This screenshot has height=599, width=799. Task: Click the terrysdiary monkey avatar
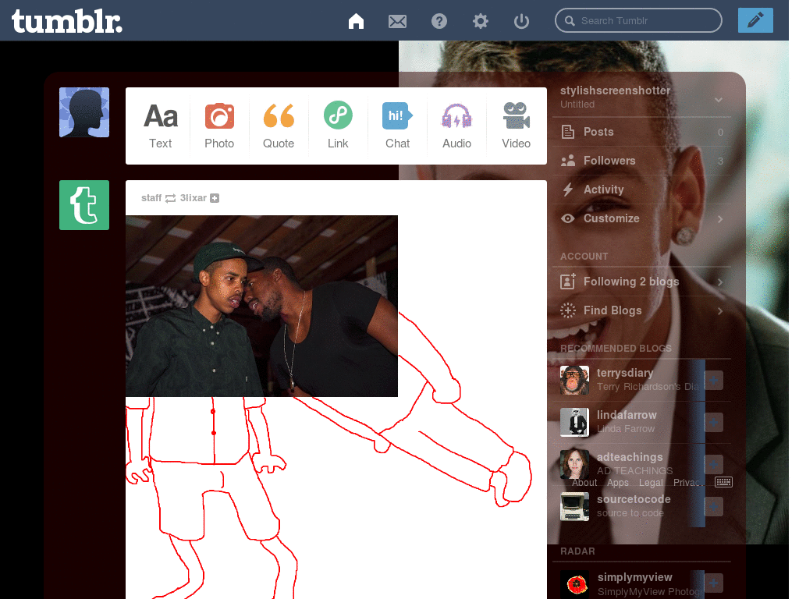coord(574,380)
